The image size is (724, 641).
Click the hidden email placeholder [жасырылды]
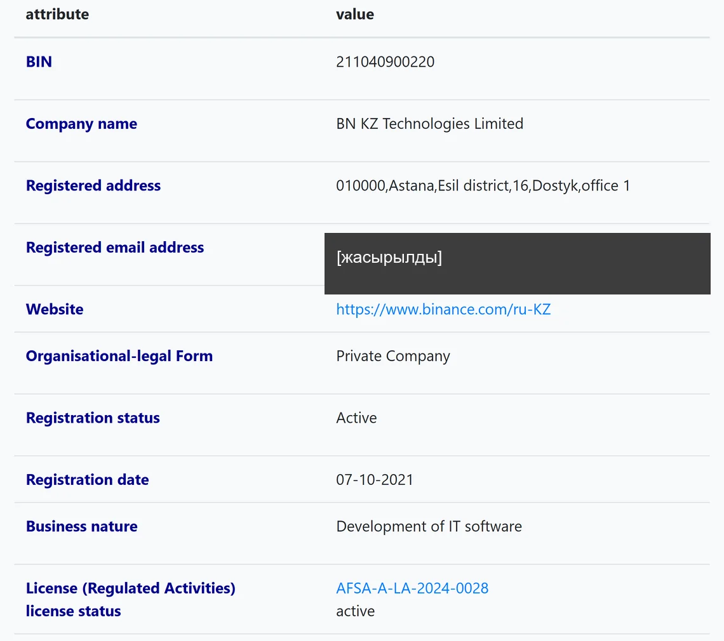click(389, 257)
